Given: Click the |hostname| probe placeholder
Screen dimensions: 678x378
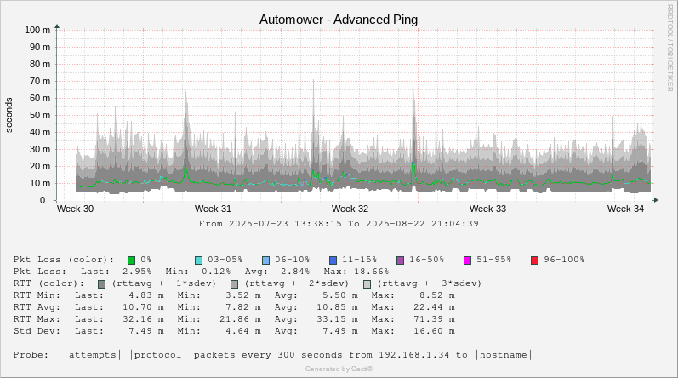Looking at the screenshot, I should (x=504, y=355).
